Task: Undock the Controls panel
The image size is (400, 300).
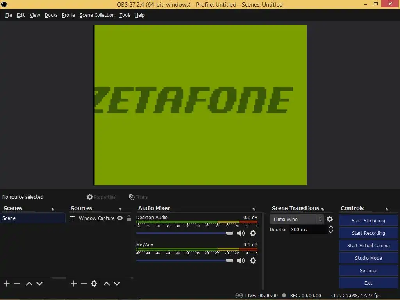Action: tap(387, 209)
